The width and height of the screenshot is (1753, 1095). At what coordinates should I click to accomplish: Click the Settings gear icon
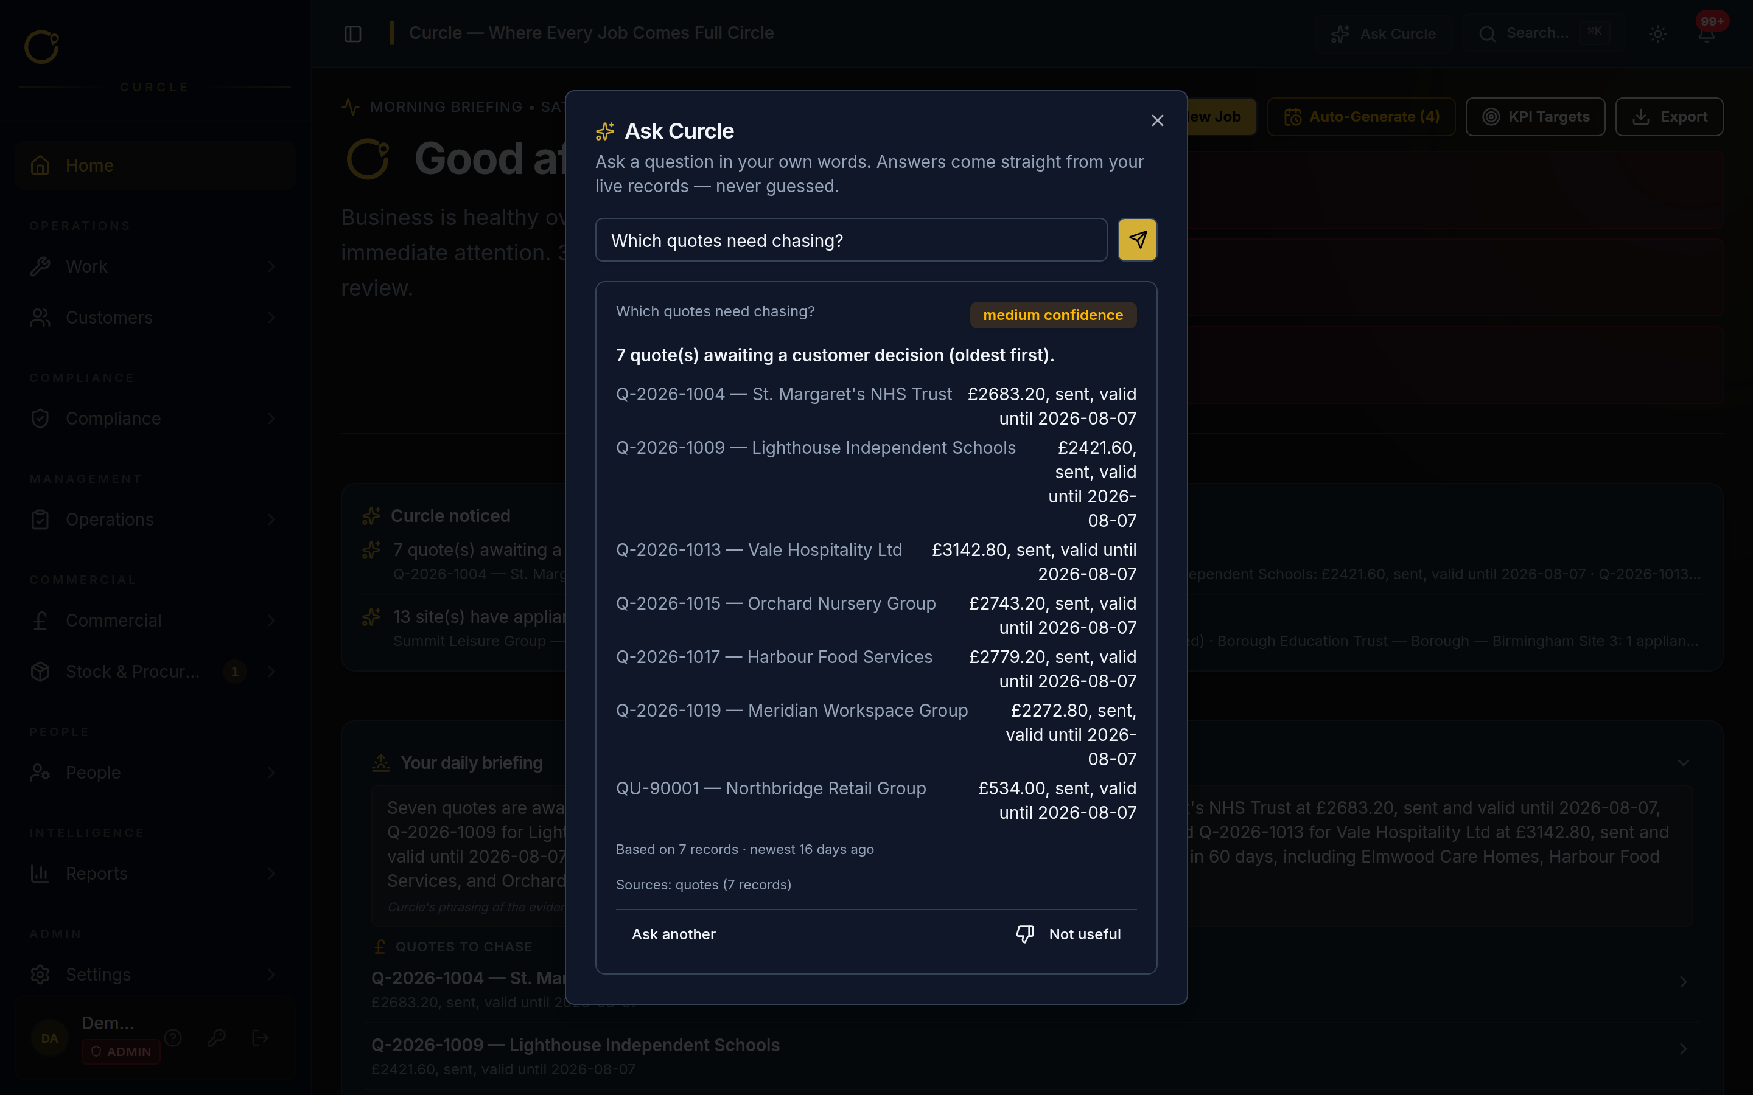click(x=41, y=974)
